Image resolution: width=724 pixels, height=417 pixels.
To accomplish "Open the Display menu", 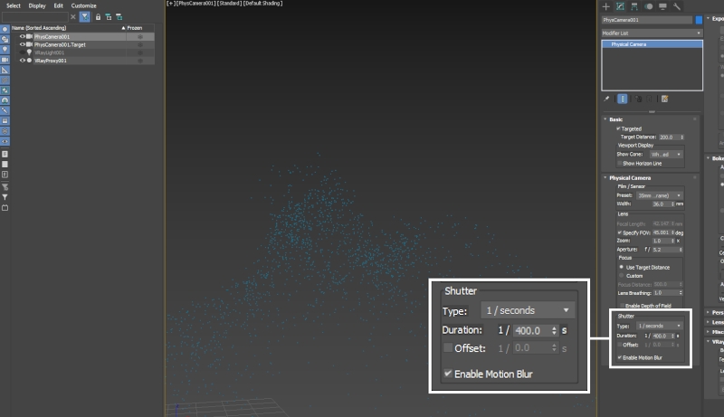I will (37, 5).
